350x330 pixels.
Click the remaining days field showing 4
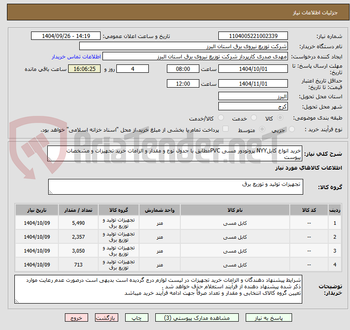pos(133,69)
